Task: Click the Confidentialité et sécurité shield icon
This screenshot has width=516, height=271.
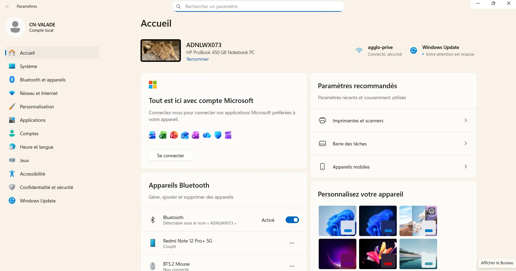Action: coord(12,187)
